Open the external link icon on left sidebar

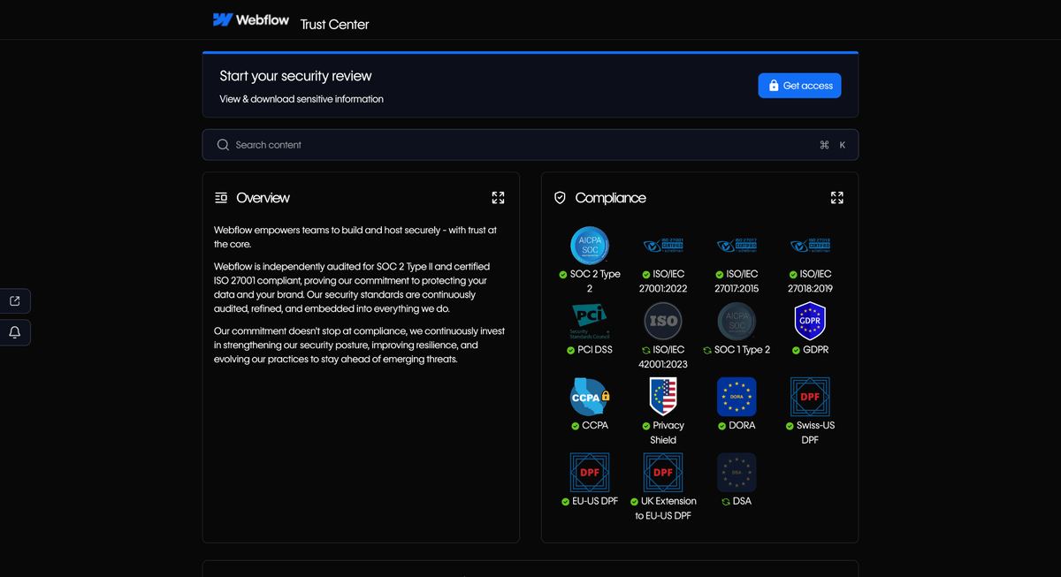tap(15, 301)
